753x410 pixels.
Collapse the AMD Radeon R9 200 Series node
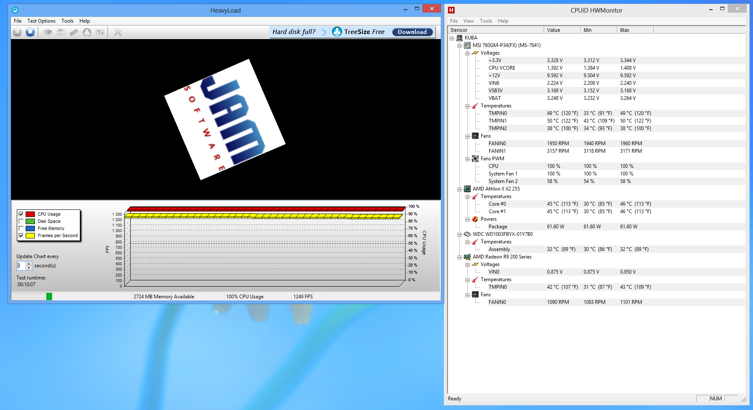(460, 257)
